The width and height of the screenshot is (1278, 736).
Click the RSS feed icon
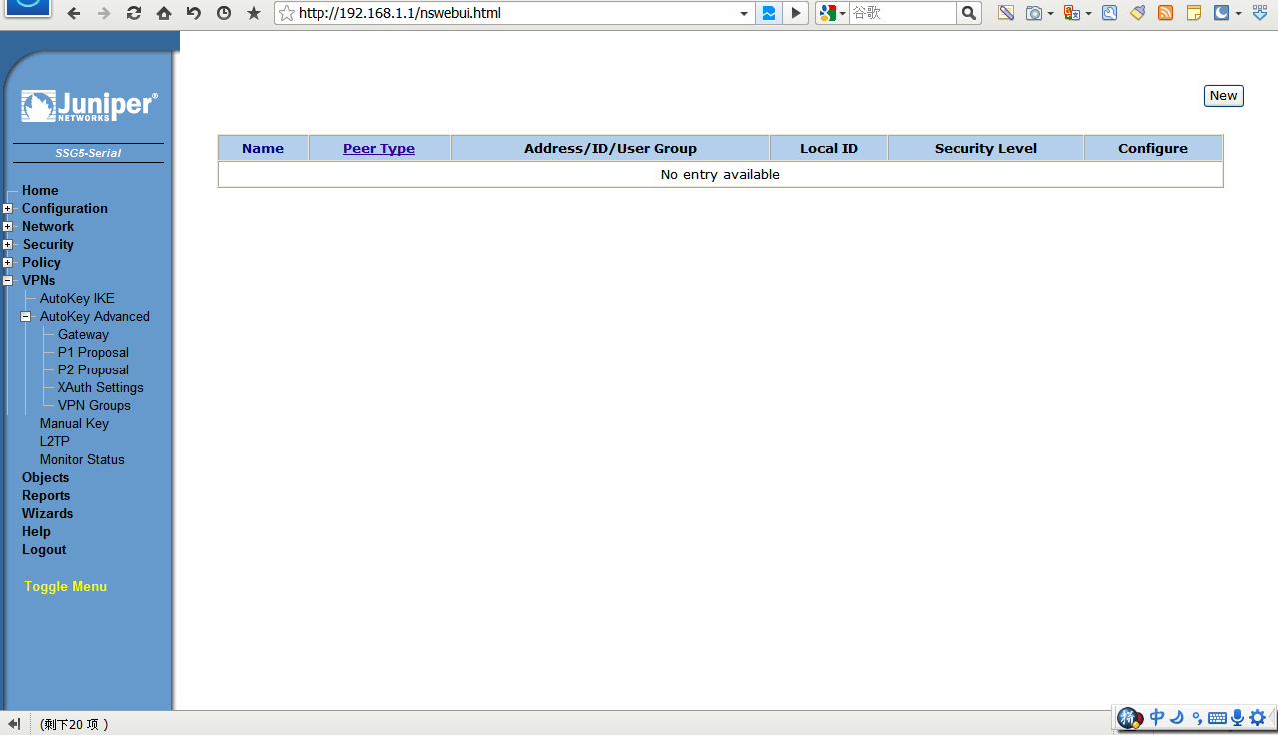(x=1165, y=13)
